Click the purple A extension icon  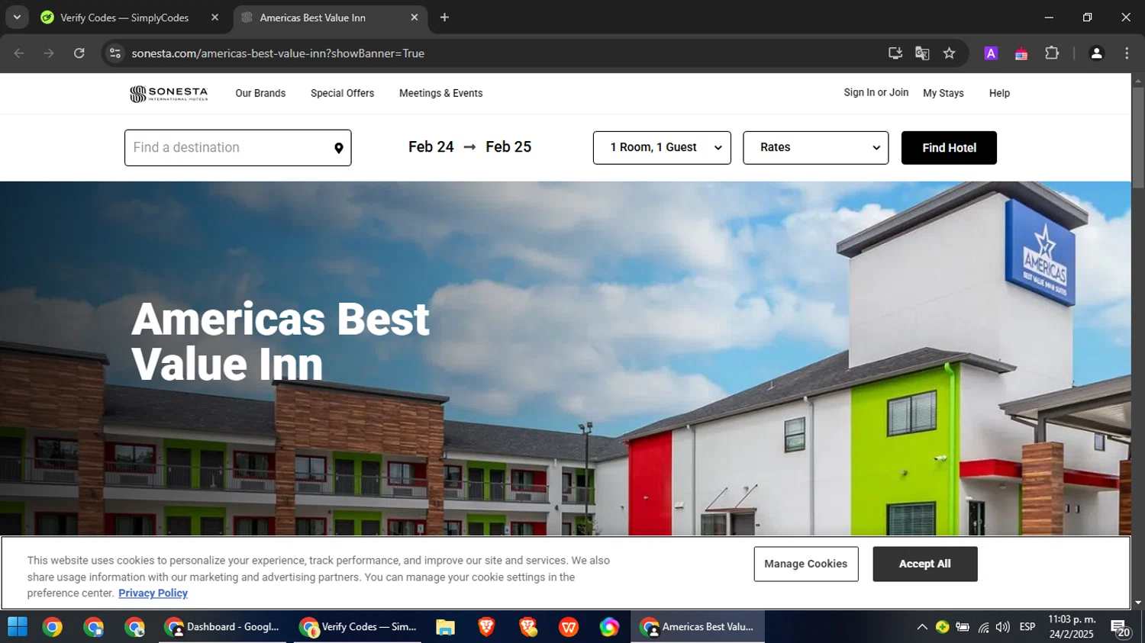pos(991,53)
